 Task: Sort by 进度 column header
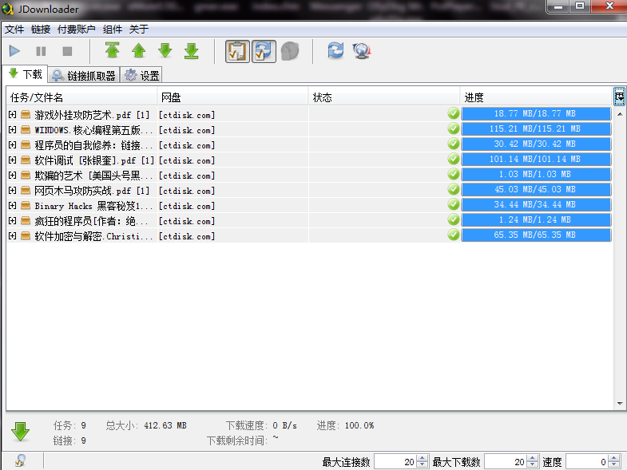click(x=536, y=97)
